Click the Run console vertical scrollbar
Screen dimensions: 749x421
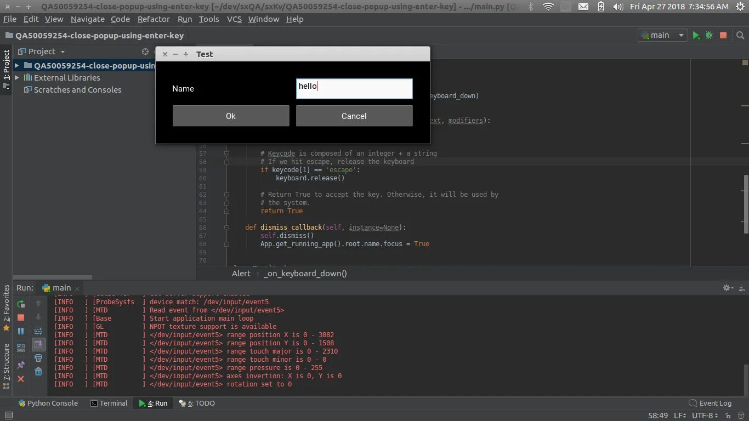[x=746, y=379]
